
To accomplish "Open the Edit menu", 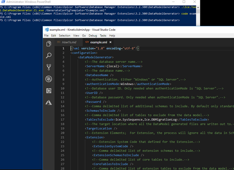I will [x=54, y=36].
